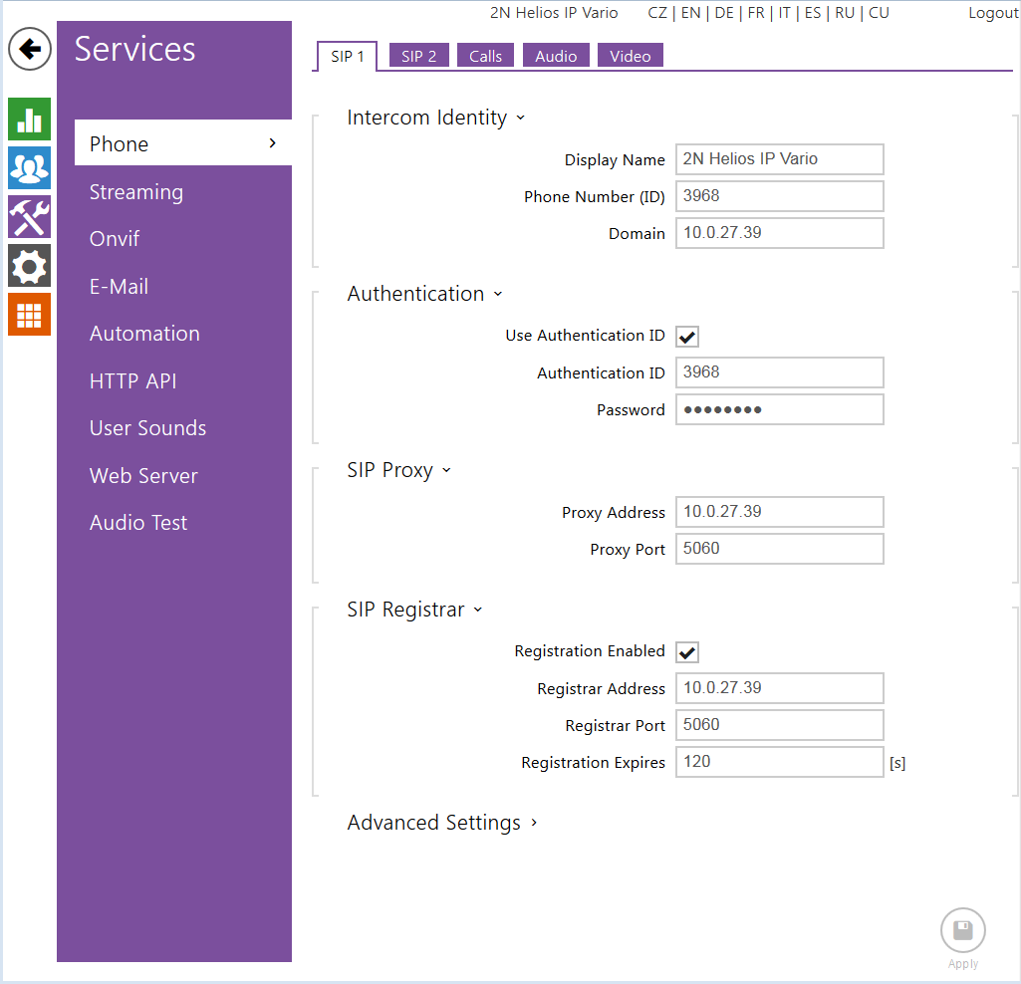The width and height of the screenshot is (1021, 984).
Task: Switch to the Video tab
Action: 631,57
